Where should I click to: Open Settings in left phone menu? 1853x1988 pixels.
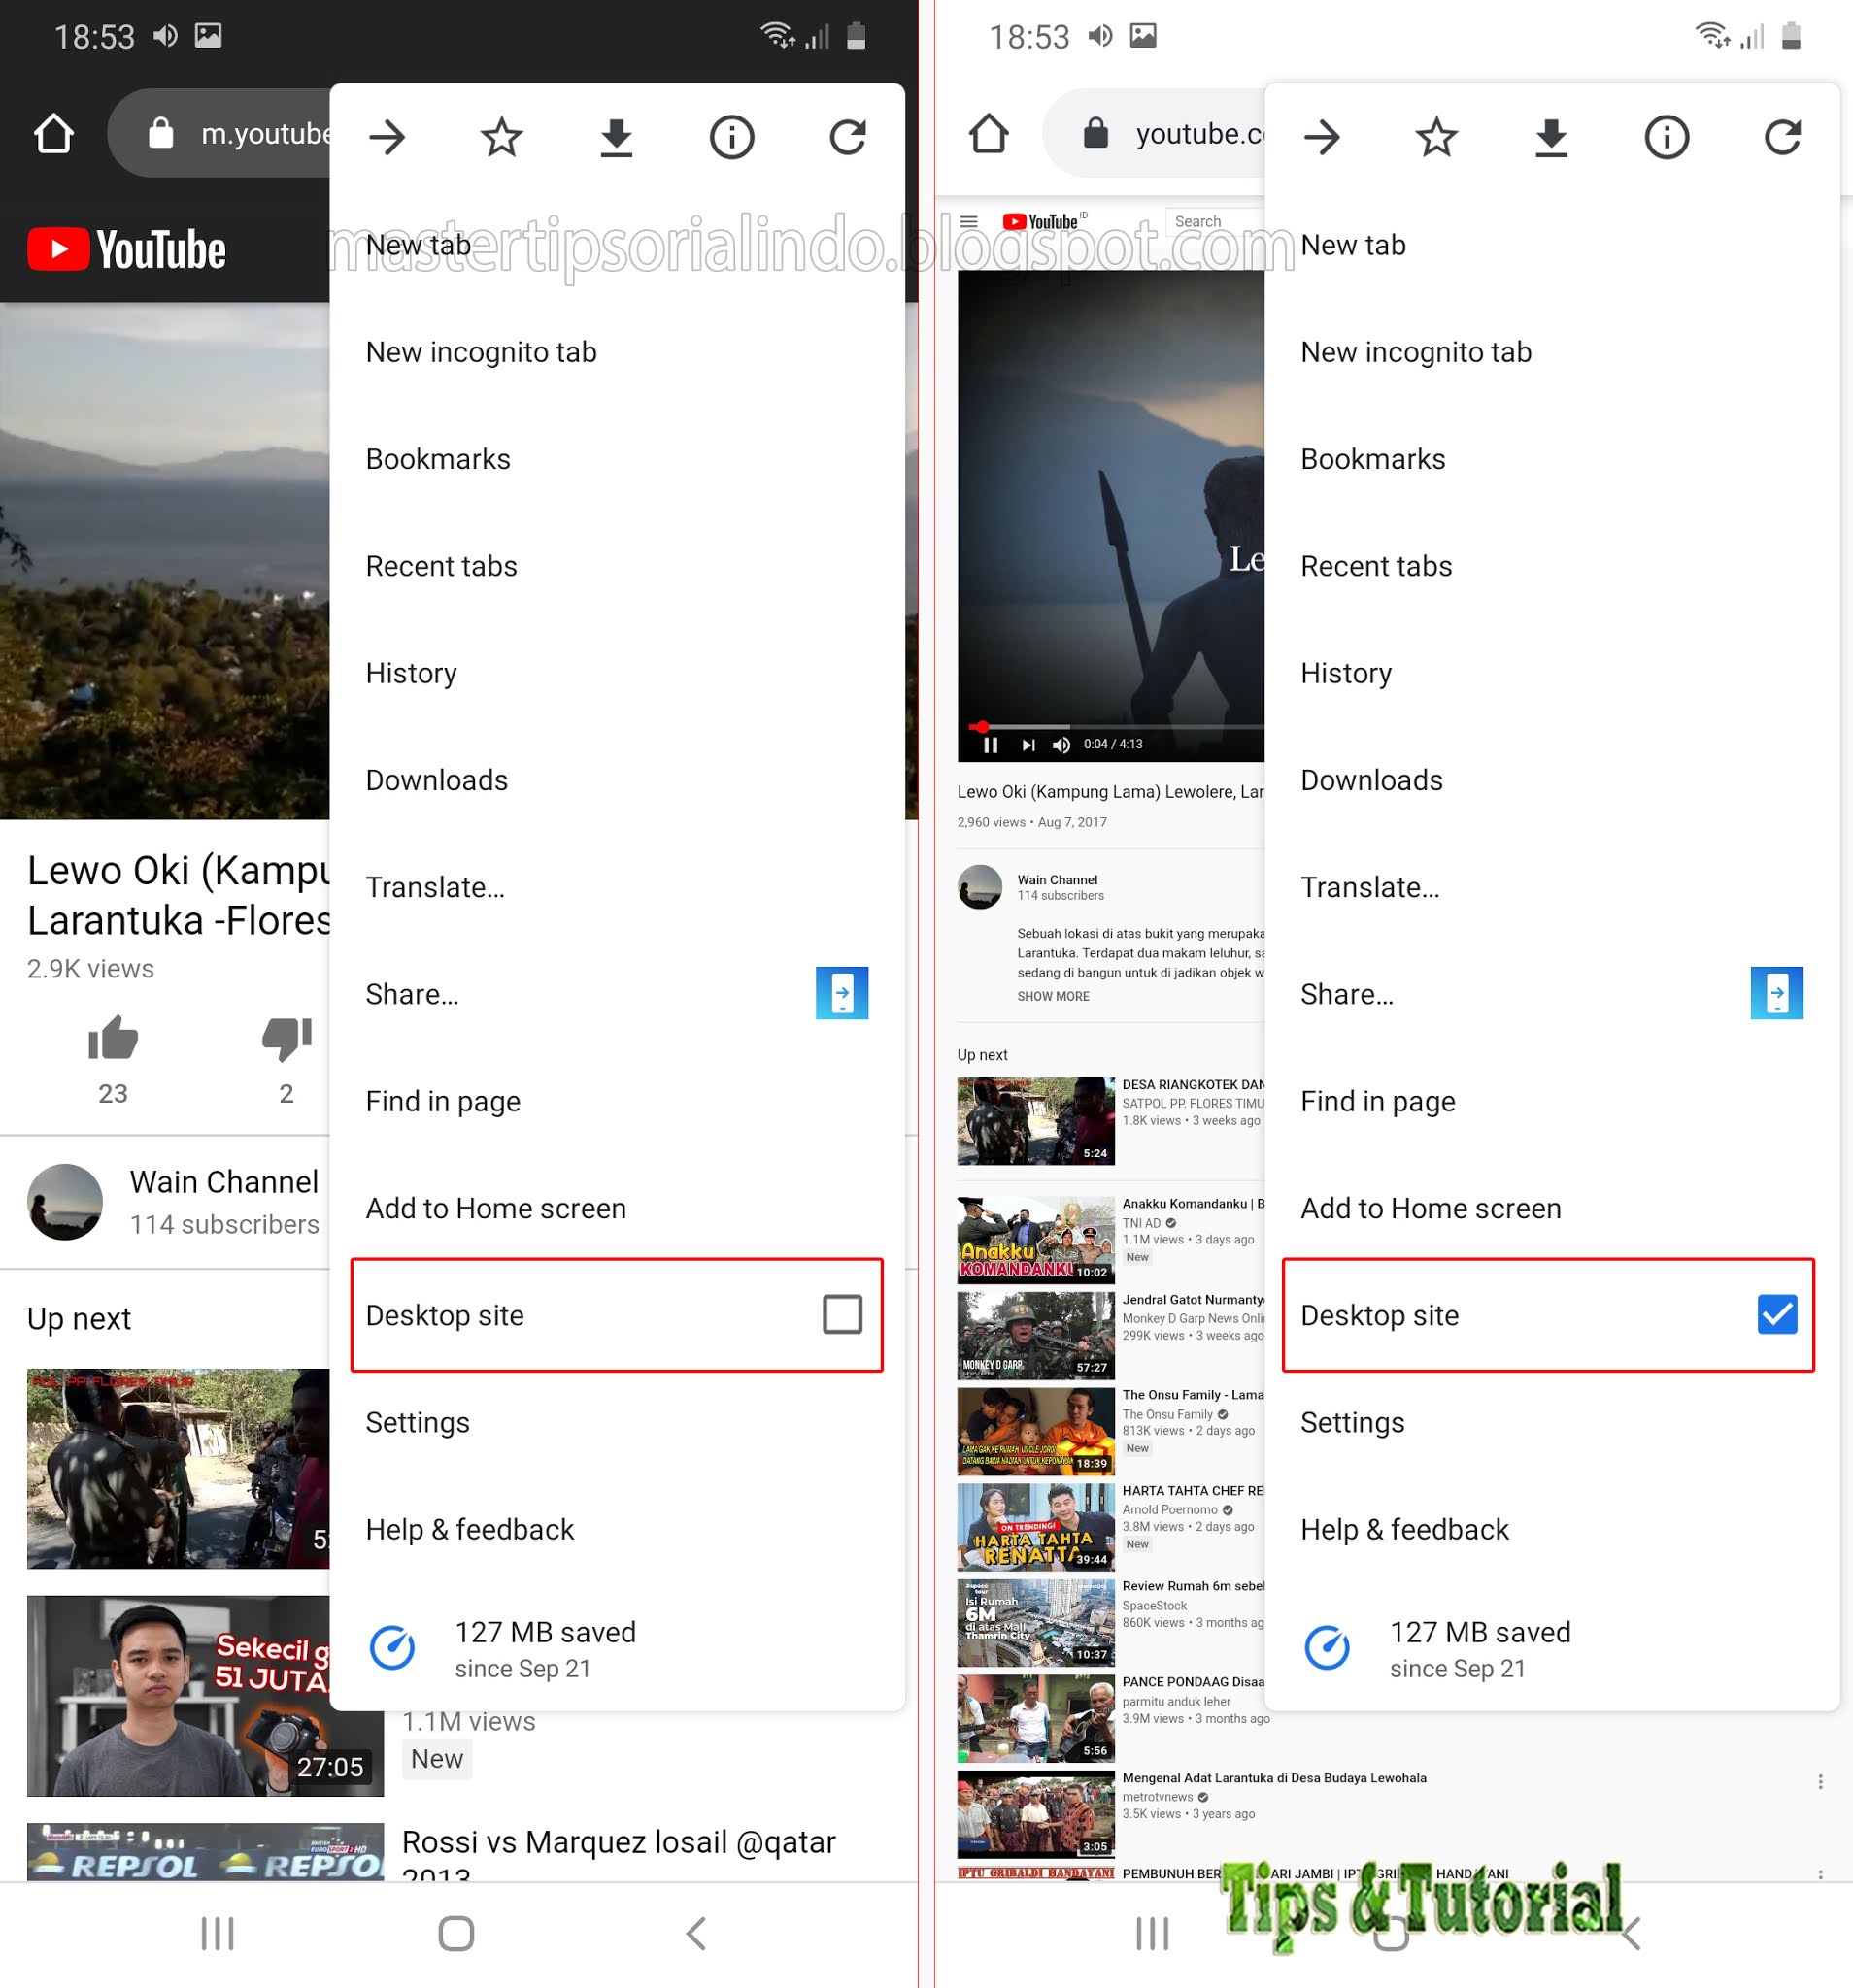pos(617,1422)
